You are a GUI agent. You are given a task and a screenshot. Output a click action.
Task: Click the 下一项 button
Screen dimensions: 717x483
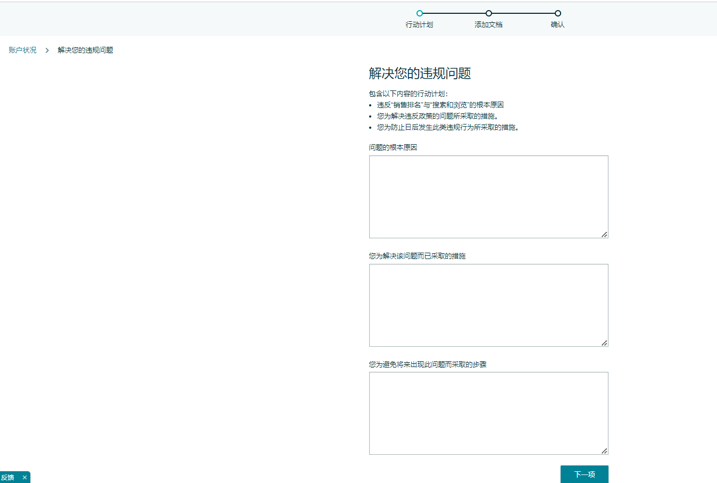point(585,474)
